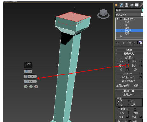Open the Motion panel tab
The width and height of the screenshot is (147, 122).
pyautogui.click(x=132, y=5)
